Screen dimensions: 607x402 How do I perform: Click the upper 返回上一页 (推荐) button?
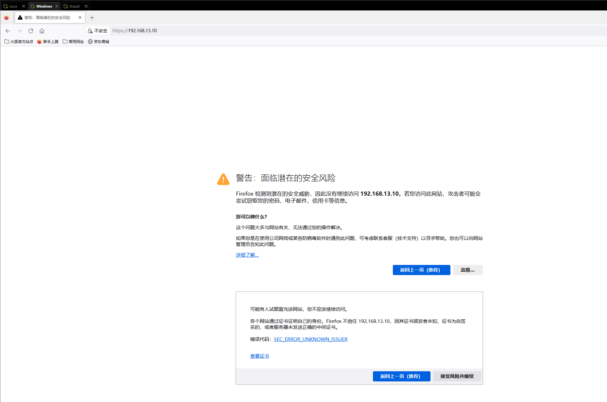(421, 270)
